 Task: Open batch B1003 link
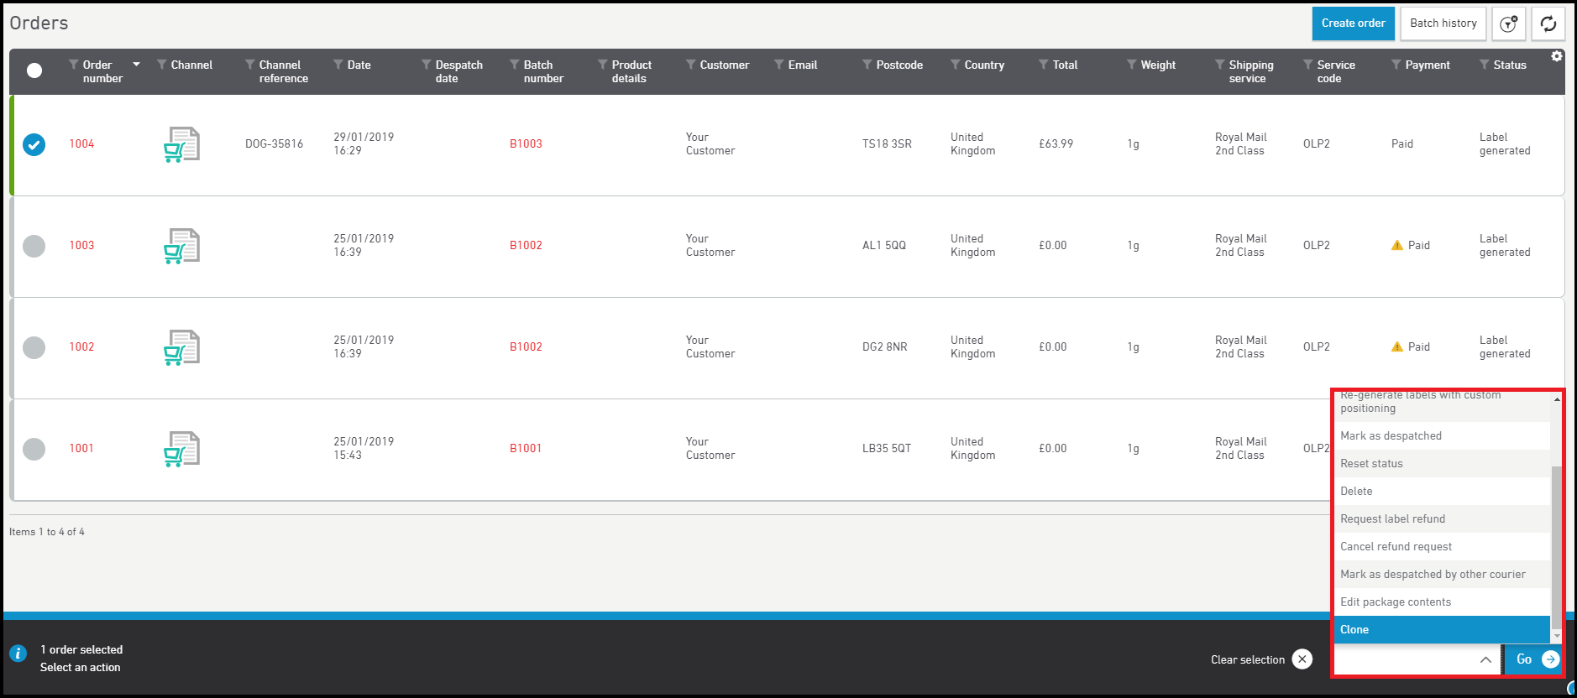(x=526, y=144)
